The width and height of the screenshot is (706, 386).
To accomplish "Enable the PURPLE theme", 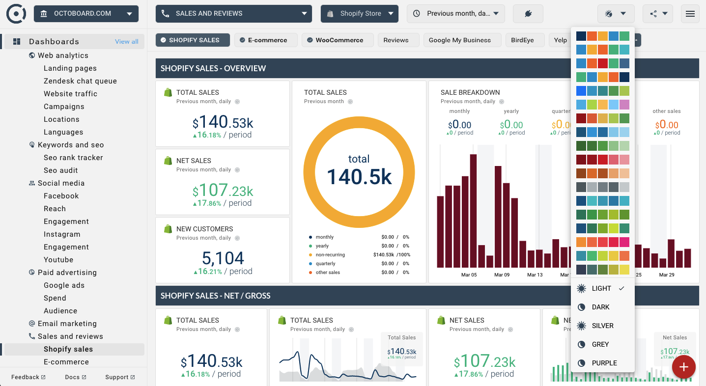I will pos(604,363).
